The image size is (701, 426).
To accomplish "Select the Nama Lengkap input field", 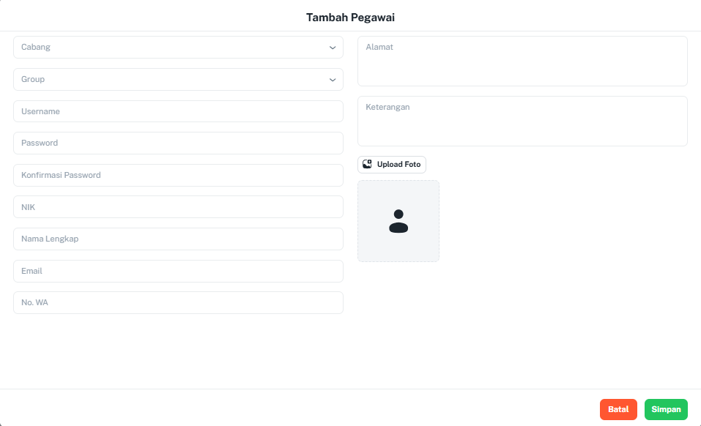I will coord(179,239).
